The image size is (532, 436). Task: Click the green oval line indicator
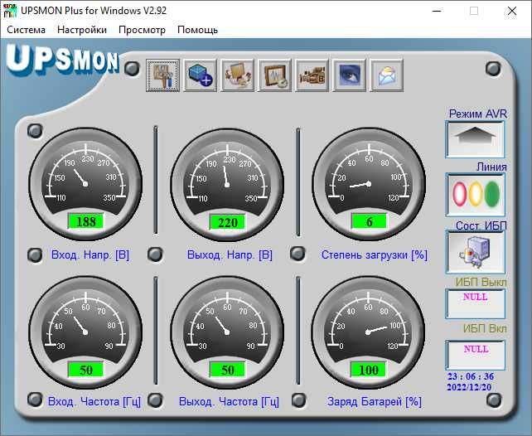[492, 194]
